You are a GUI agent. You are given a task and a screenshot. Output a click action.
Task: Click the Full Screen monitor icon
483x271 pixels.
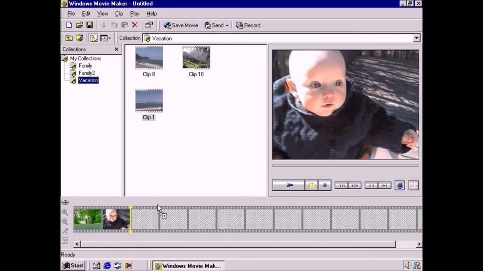pyautogui.click(x=400, y=185)
